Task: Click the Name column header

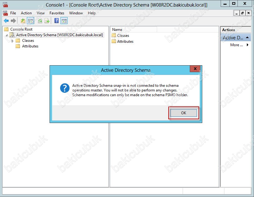Action: coord(134,30)
